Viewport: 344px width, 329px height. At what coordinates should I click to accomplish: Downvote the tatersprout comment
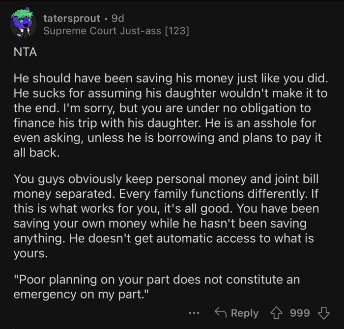click(x=323, y=313)
